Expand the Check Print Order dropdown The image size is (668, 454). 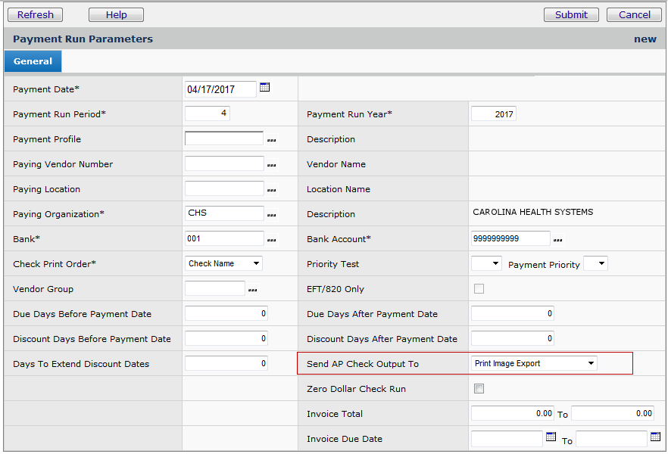(224, 263)
